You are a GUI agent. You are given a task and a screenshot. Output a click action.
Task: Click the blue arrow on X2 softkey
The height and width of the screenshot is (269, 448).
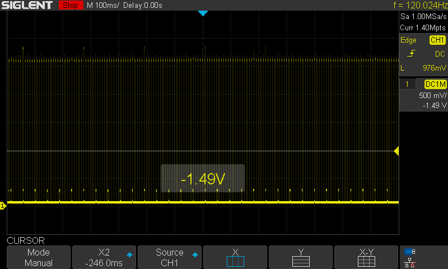point(129,254)
